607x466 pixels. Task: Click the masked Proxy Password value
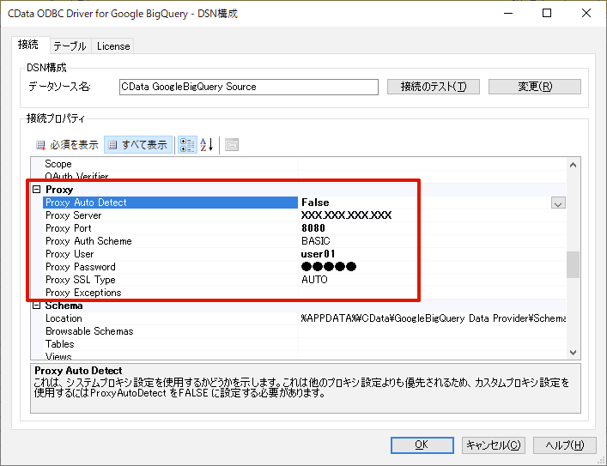click(x=328, y=267)
